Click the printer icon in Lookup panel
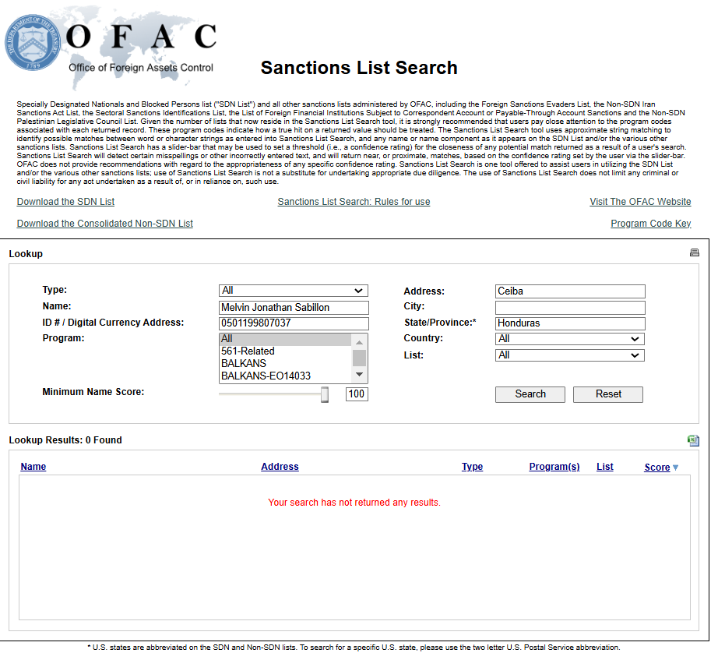Image resolution: width=718 pixels, height=660 pixels. tap(695, 252)
